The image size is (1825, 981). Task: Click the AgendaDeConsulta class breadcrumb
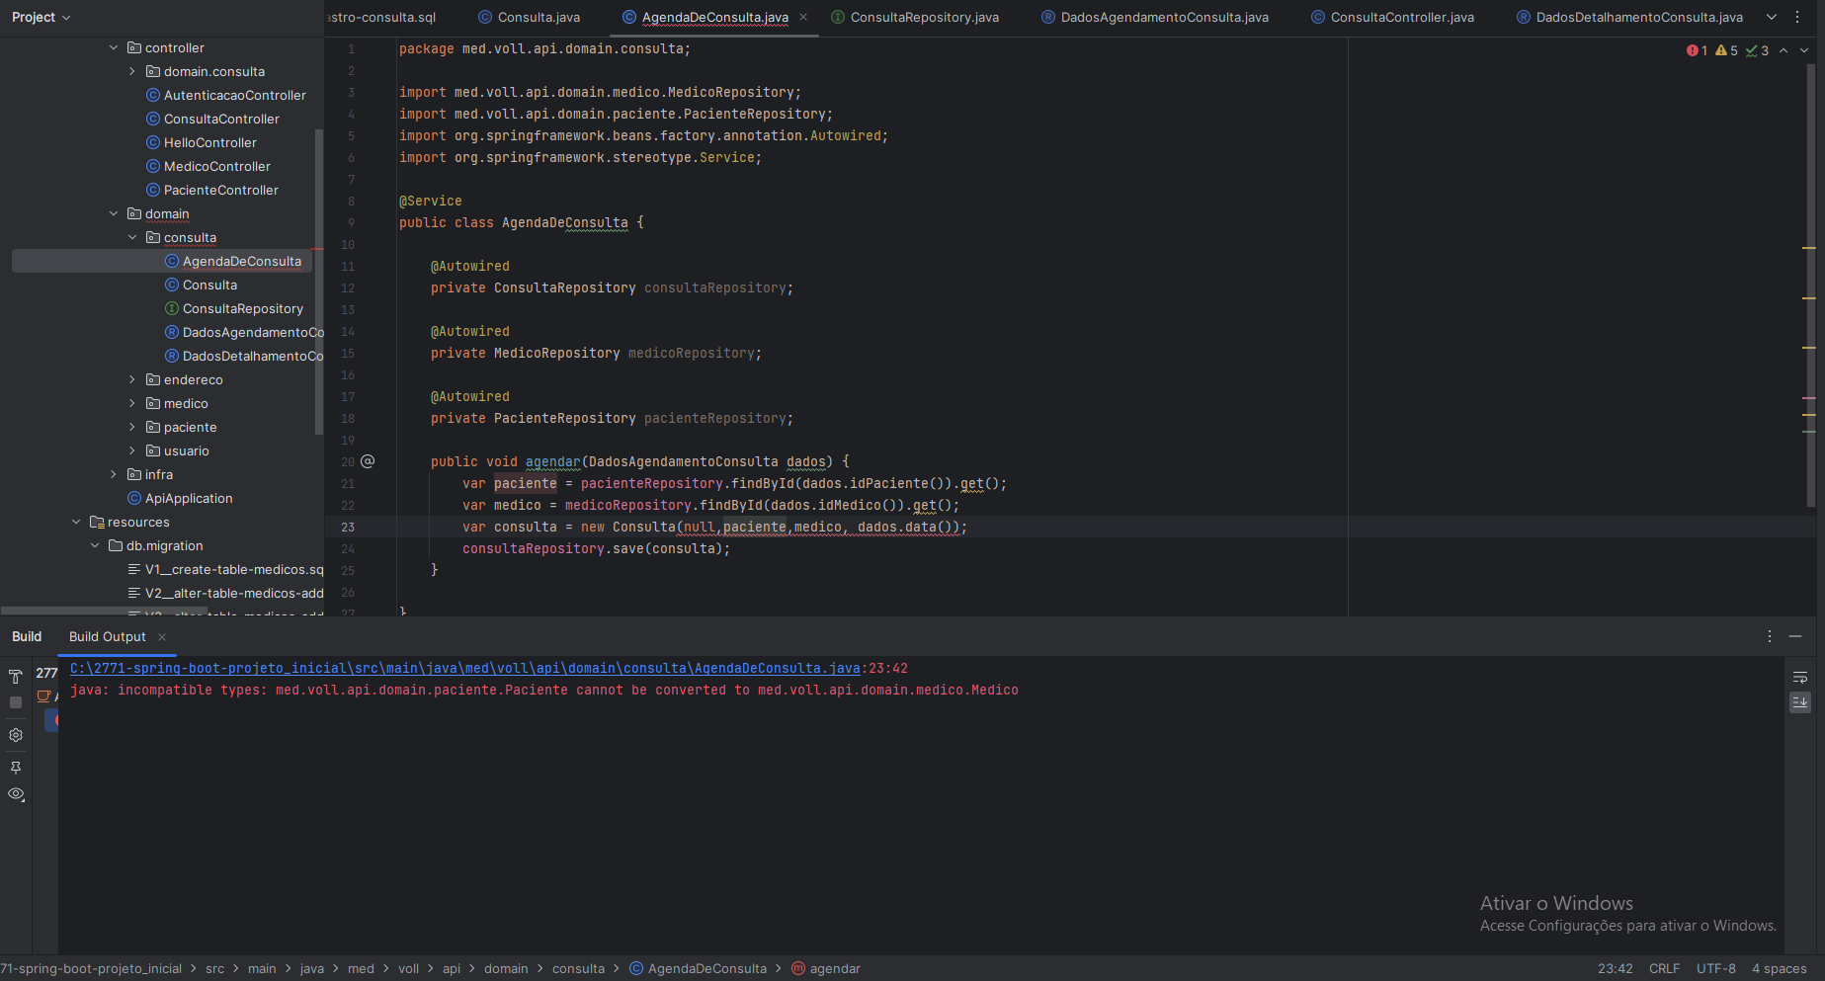[x=698, y=968]
